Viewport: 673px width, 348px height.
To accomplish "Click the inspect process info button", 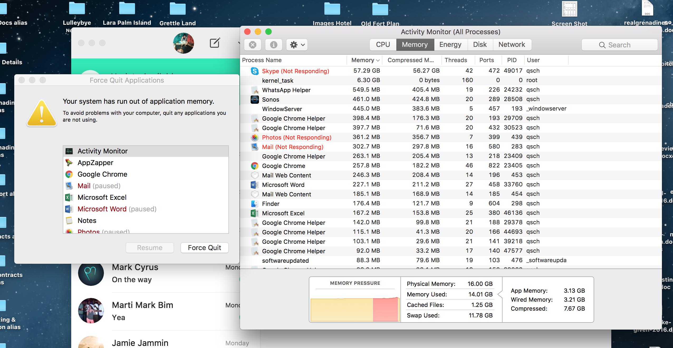I will coord(273,45).
